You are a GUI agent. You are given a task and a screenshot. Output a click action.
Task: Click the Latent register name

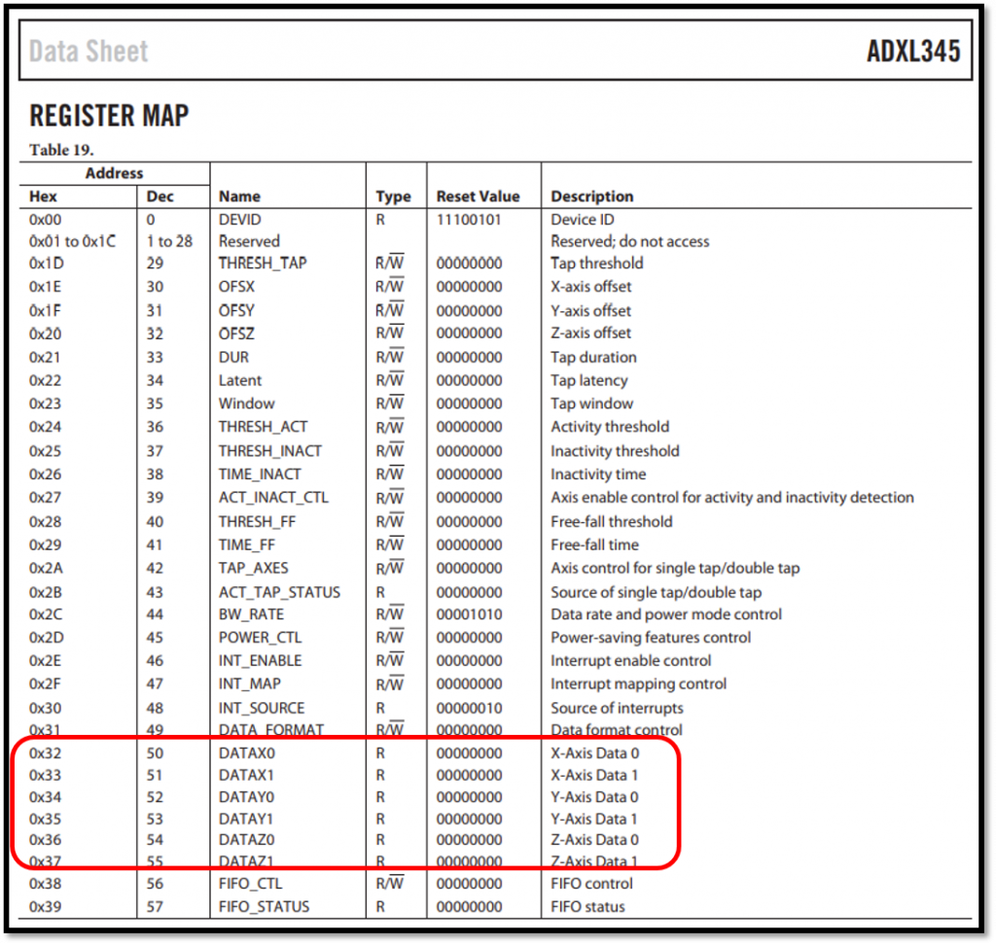click(x=240, y=380)
